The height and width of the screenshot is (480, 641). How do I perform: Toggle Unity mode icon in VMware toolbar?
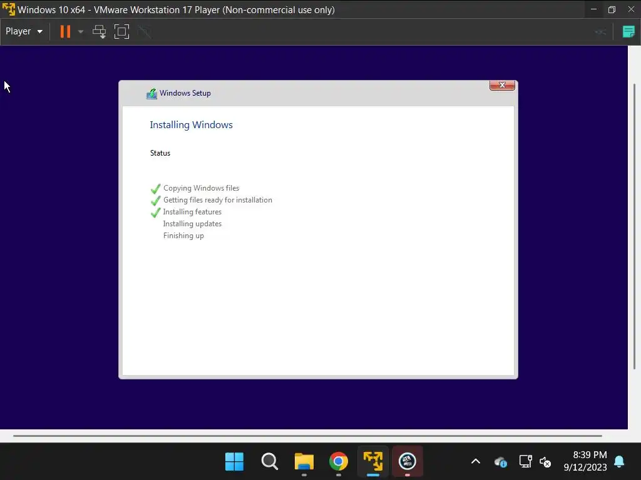click(x=145, y=31)
